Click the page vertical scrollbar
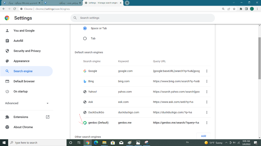261x146 pixels. pos(259,58)
